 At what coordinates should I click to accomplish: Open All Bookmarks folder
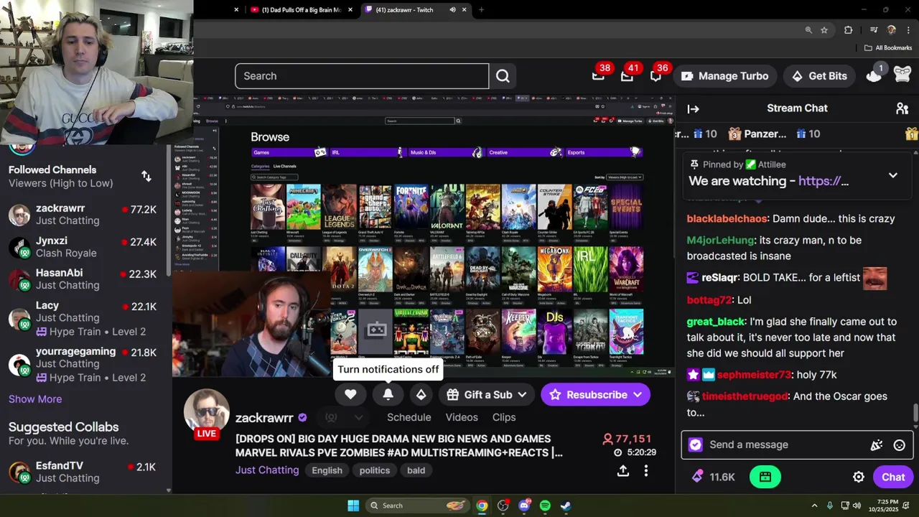pyautogui.click(x=888, y=48)
